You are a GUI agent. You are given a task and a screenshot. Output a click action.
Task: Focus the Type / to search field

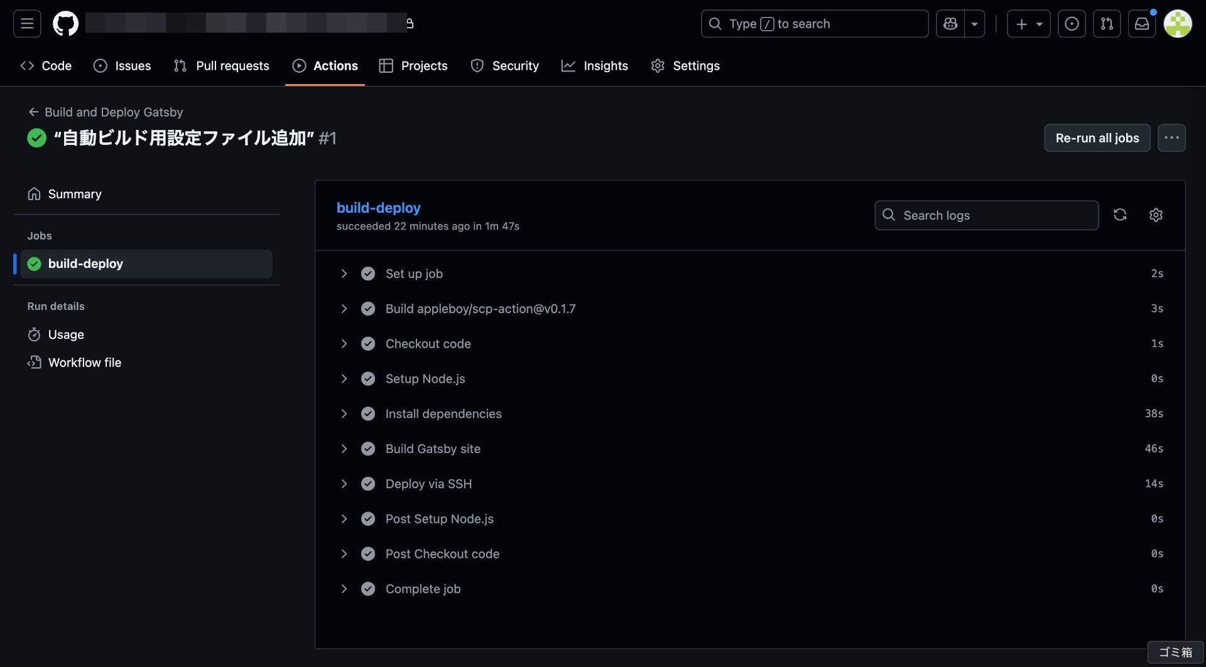815,24
